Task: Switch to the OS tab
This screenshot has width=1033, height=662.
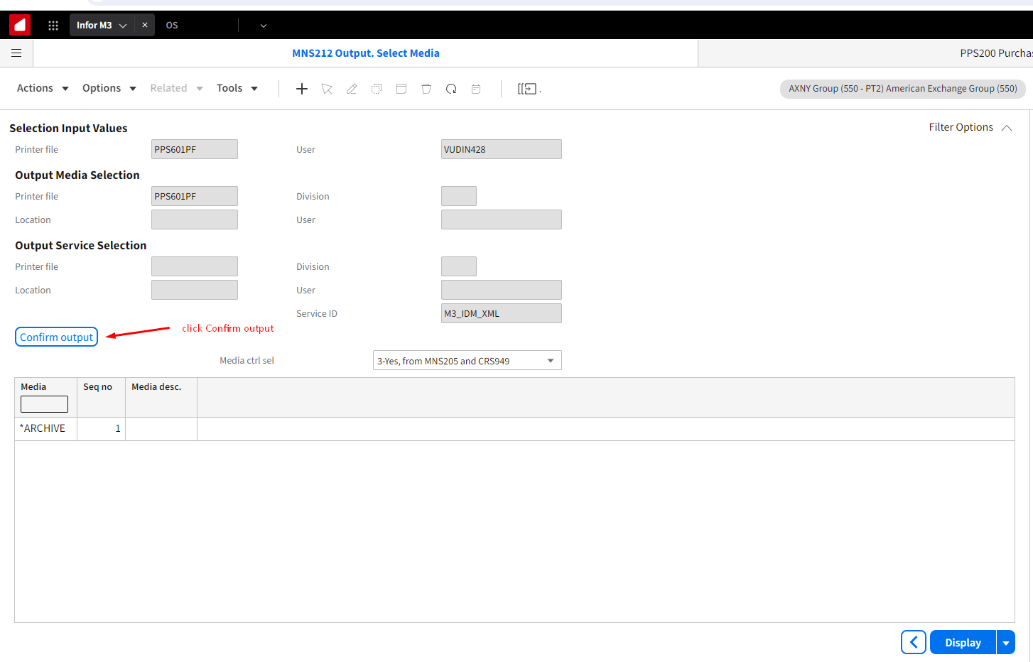Action: 172,26
